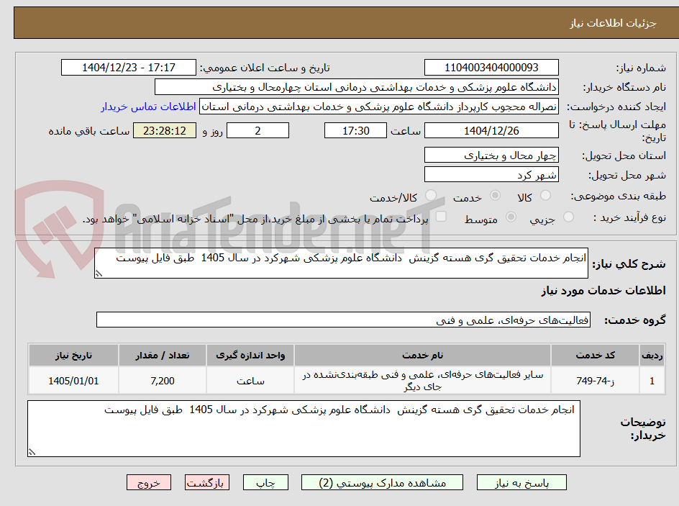Image resolution: width=679 pixels, height=506 pixels.
Task: Click the 'جزئیات اطلاعات نیاز' page header
Action: click(613, 23)
